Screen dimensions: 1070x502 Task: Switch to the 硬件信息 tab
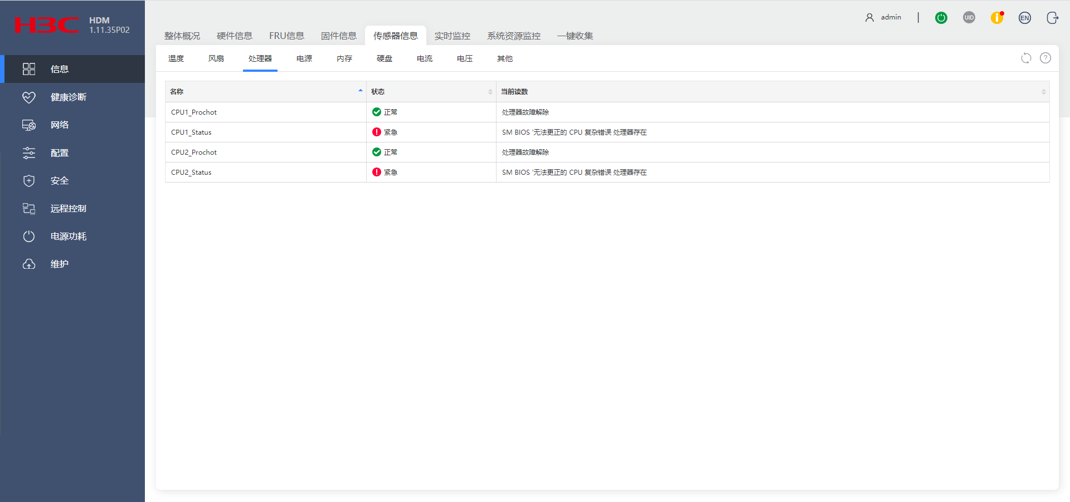coord(235,36)
